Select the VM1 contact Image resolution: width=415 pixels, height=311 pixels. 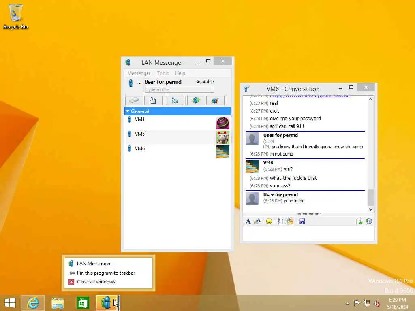point(178,123)
